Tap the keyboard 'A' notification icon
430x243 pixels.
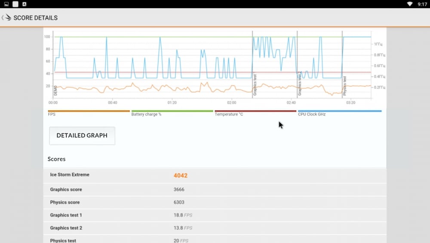tap(24, 4)
